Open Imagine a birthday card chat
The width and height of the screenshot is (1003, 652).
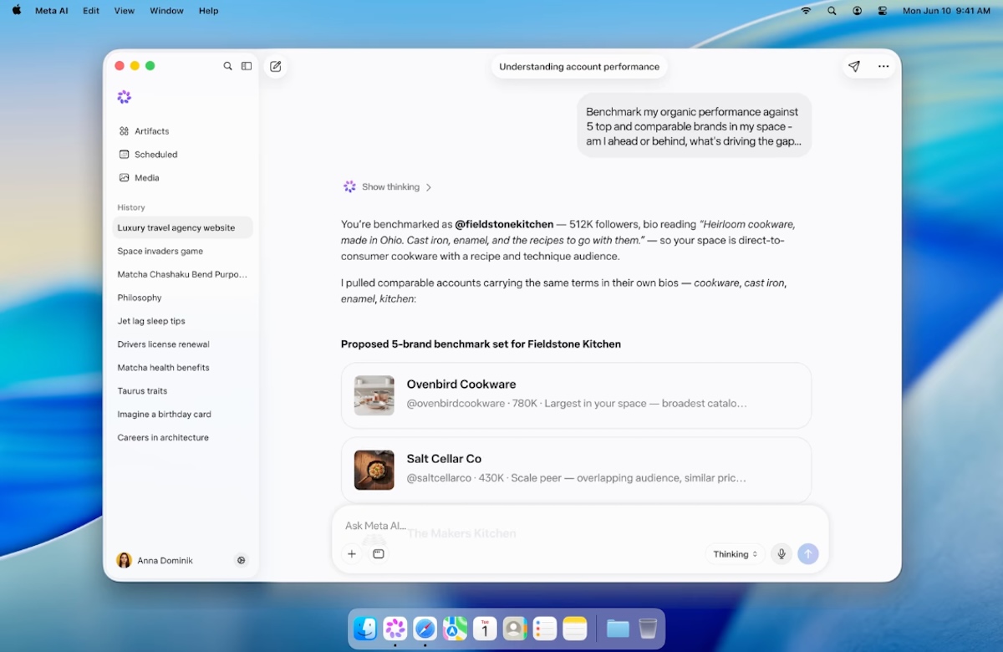point(182,415)
